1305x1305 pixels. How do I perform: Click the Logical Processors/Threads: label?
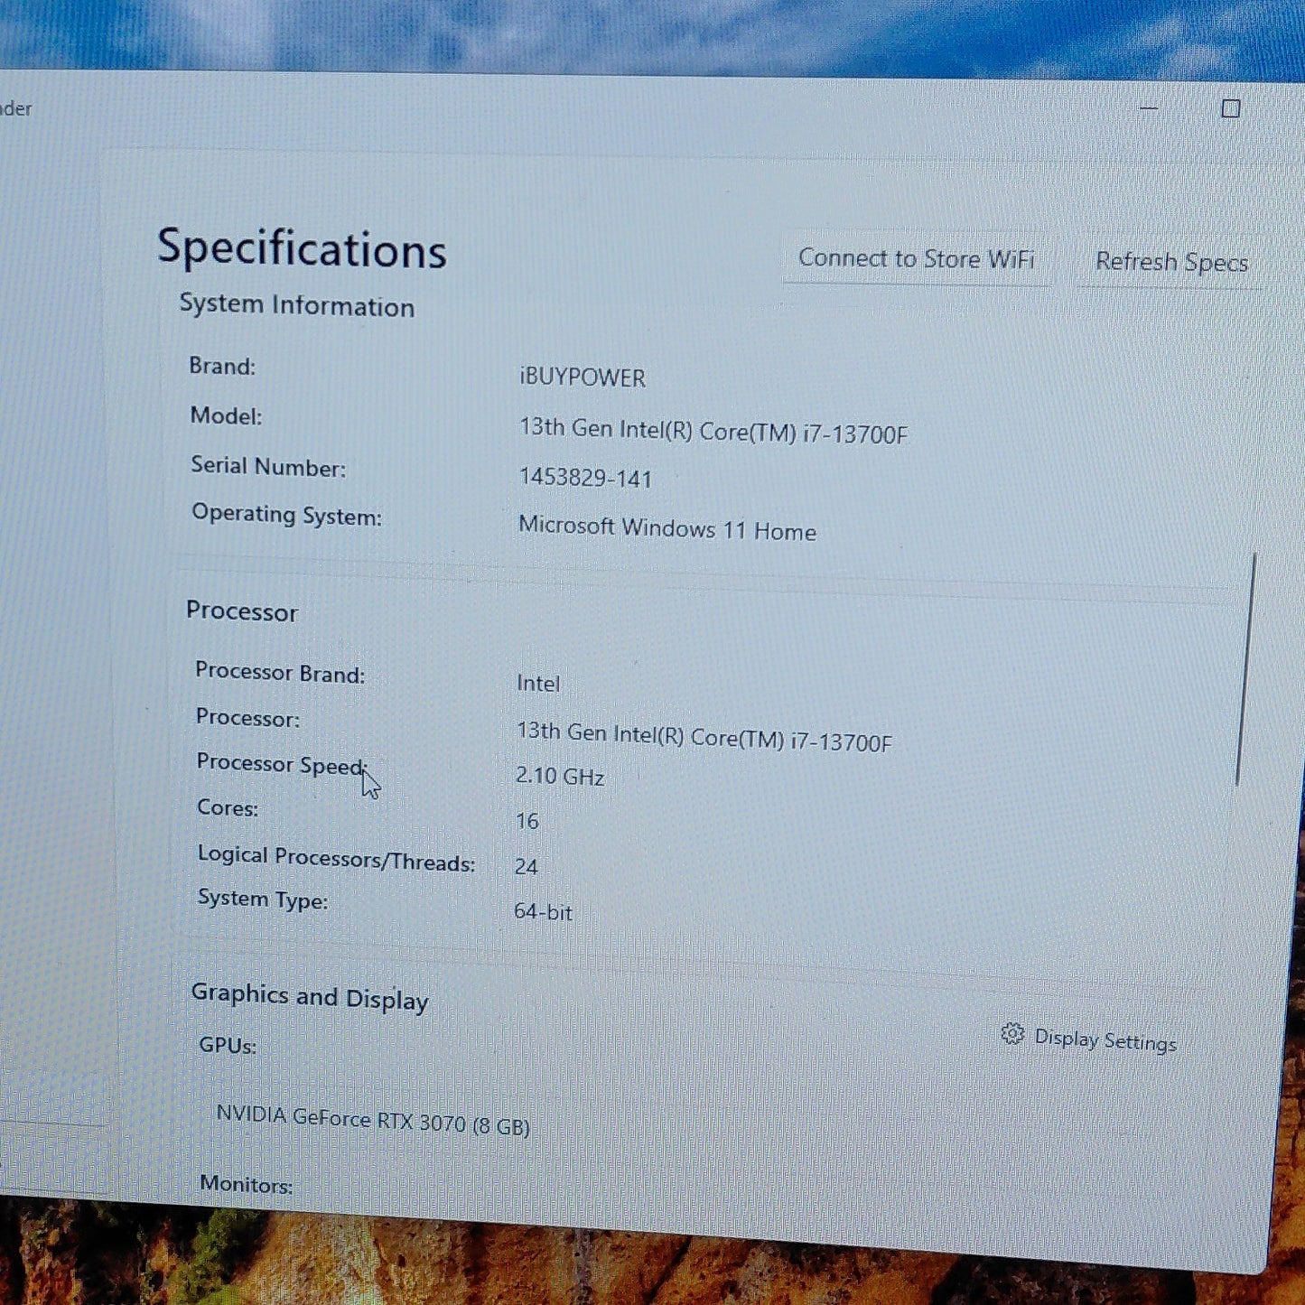pyautogui.click(x=336, y=858)
